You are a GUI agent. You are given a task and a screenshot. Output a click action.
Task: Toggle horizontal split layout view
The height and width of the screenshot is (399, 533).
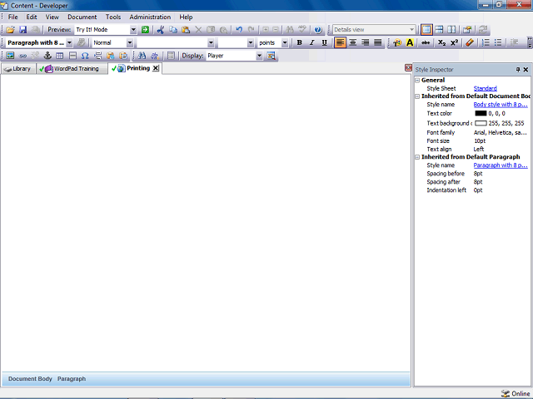point(439,30)
